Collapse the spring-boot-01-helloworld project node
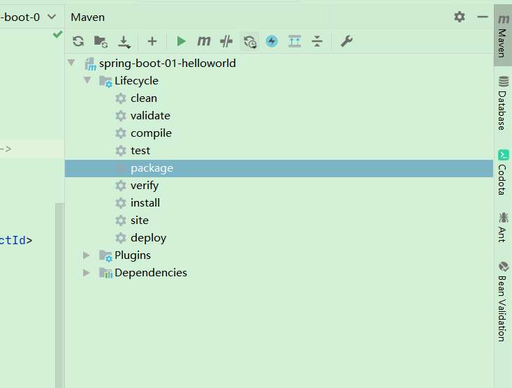The image size is (512, 388). [x=71, y=62]
